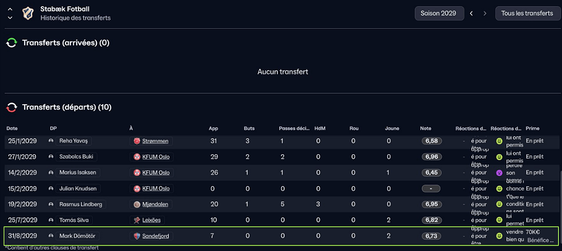The image size is (562, 251).
Task: Sort the table by the Date column
Action: (13, 128)
